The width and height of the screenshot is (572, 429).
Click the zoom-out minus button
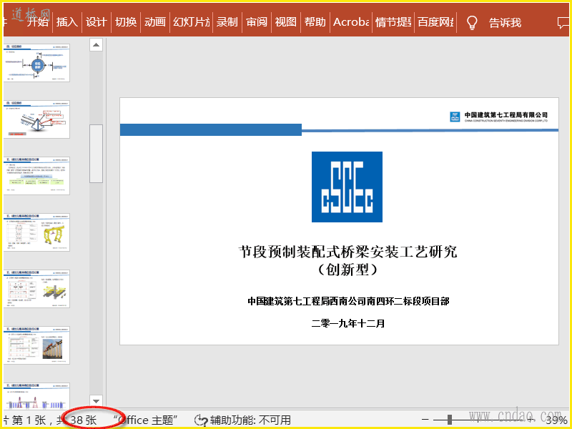point(425,420)
